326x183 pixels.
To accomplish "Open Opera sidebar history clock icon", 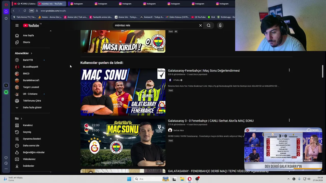I will point(6,163).
